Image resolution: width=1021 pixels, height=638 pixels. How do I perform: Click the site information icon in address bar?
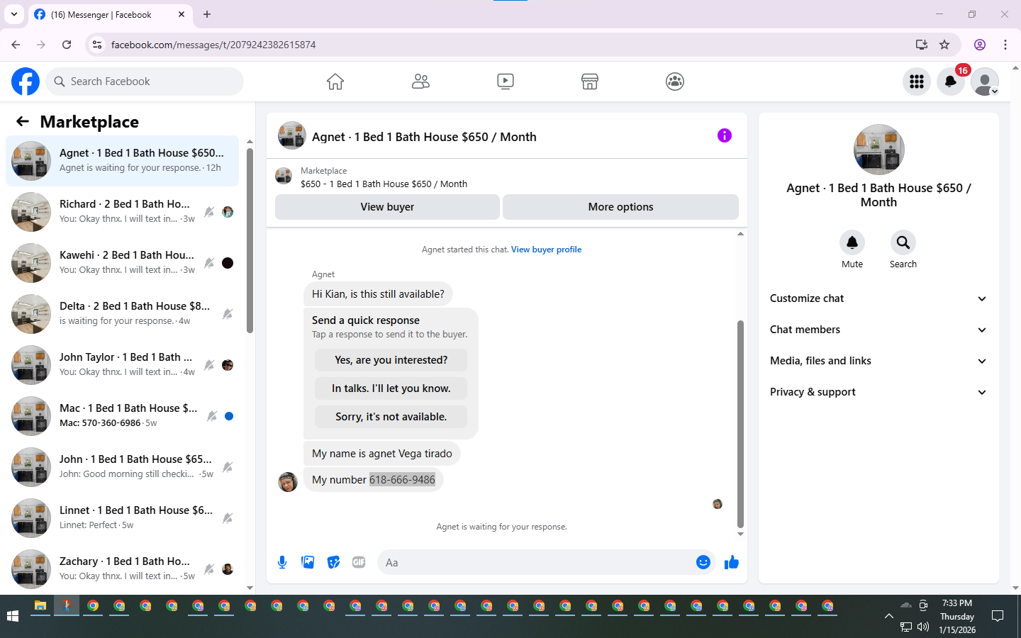[97, 45]
